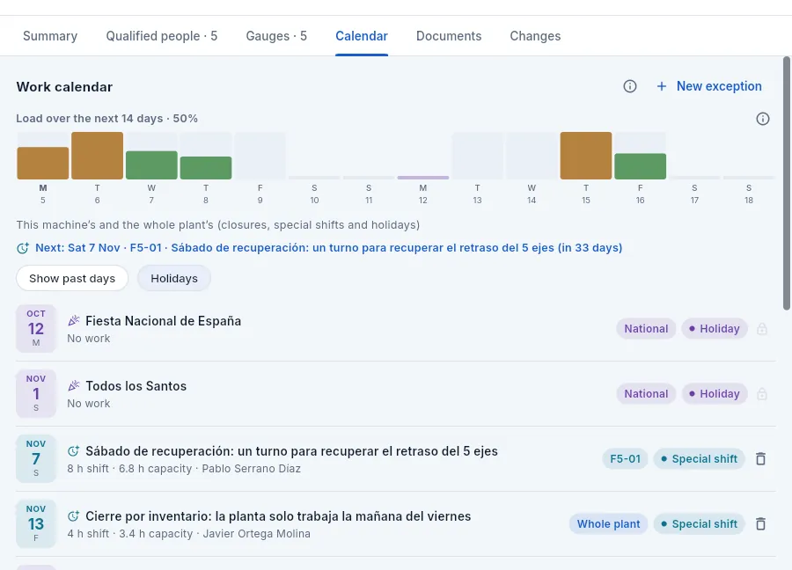Click Cierre por inventario exception title
The height and width of the screenshot is (570, 792).
point(278,516)
